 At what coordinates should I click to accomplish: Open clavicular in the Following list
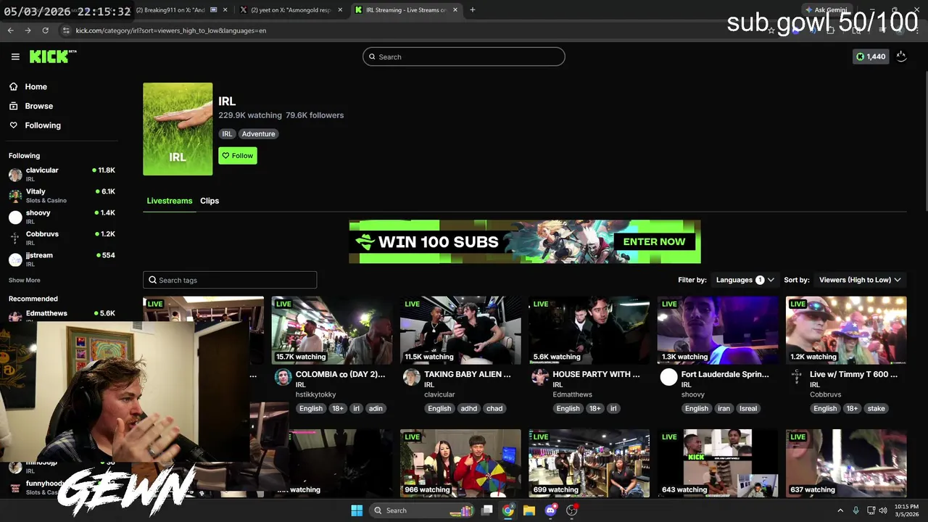(x=62, y=174)
